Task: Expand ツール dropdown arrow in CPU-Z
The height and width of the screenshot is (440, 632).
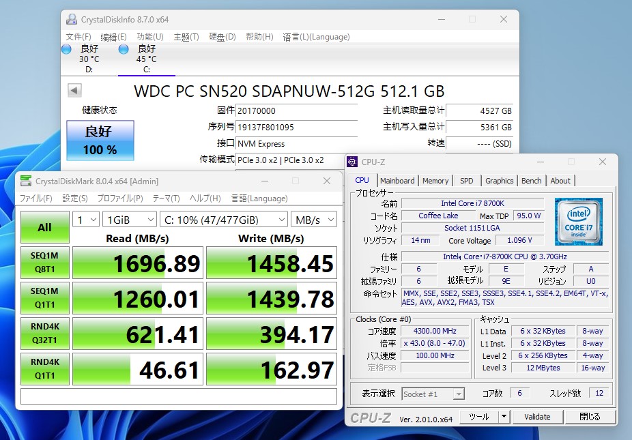Action: (504, 417)
